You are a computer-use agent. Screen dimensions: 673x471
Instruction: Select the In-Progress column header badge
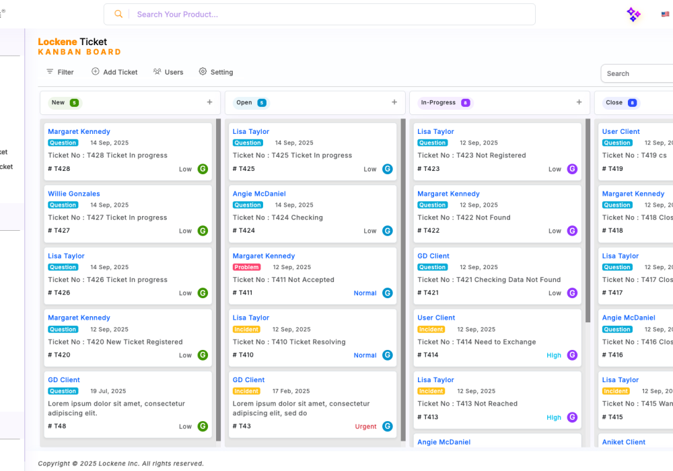point(445,103)
